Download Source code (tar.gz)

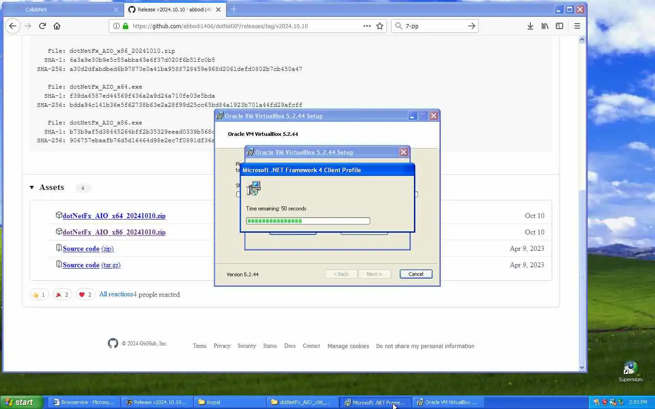(91, 265)
